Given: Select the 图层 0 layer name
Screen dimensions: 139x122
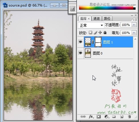Looking at the screenshot, I should pyautogui.click(x=98, y=53).
